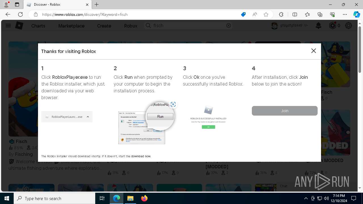The height and width of the screenshot is (204, 363).
Task: Expand the RobloxPlayerLauncher download chevron
Action: click(88, 117)
